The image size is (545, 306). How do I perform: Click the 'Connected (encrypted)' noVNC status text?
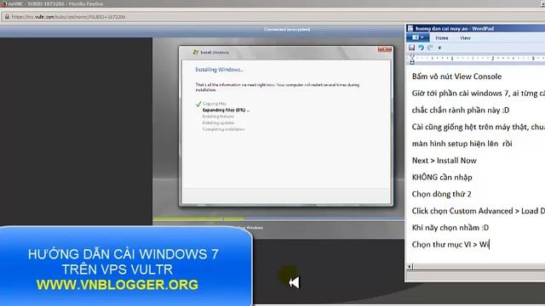coord(287,30)
